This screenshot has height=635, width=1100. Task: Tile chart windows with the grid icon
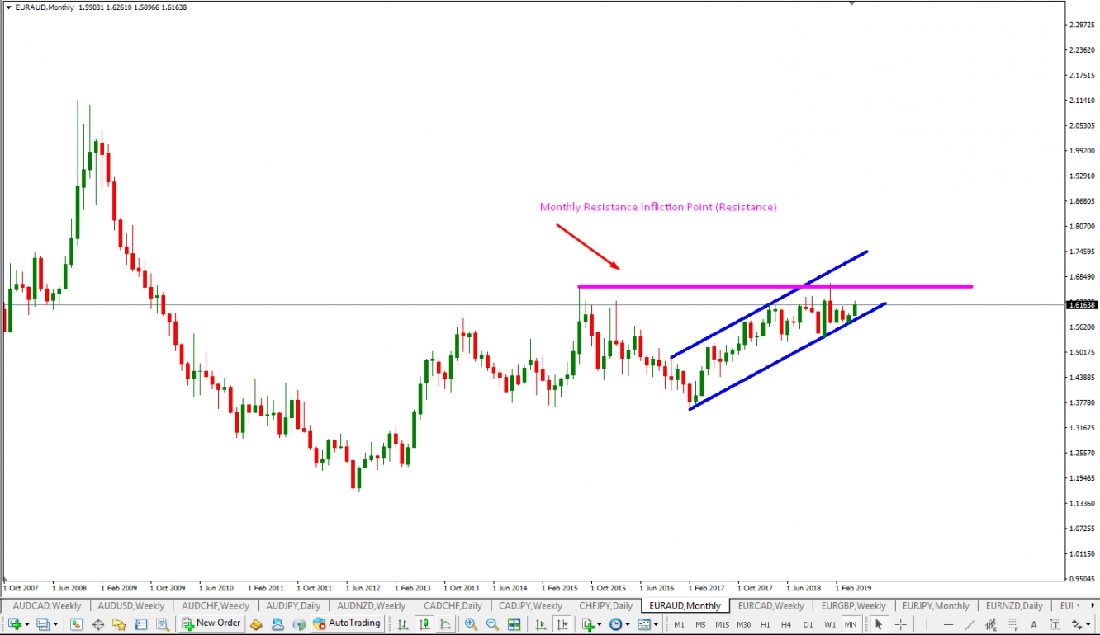[x=514, y=624]
